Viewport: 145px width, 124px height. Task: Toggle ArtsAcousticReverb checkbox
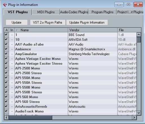pos(6,106)
